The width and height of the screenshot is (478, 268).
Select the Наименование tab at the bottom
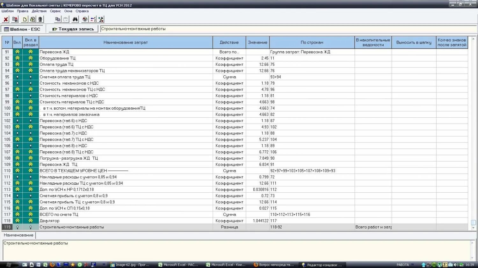pyautogui.click(x=18, y=235)
